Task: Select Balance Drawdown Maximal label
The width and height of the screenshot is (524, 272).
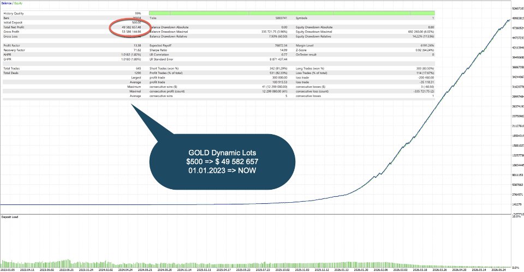Action: pyautogui.click(x=169, y=32)
